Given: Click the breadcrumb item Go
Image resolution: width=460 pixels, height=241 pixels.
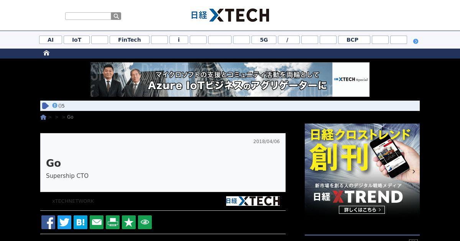Looking at the screenshot, I should [x=70, y=117].
